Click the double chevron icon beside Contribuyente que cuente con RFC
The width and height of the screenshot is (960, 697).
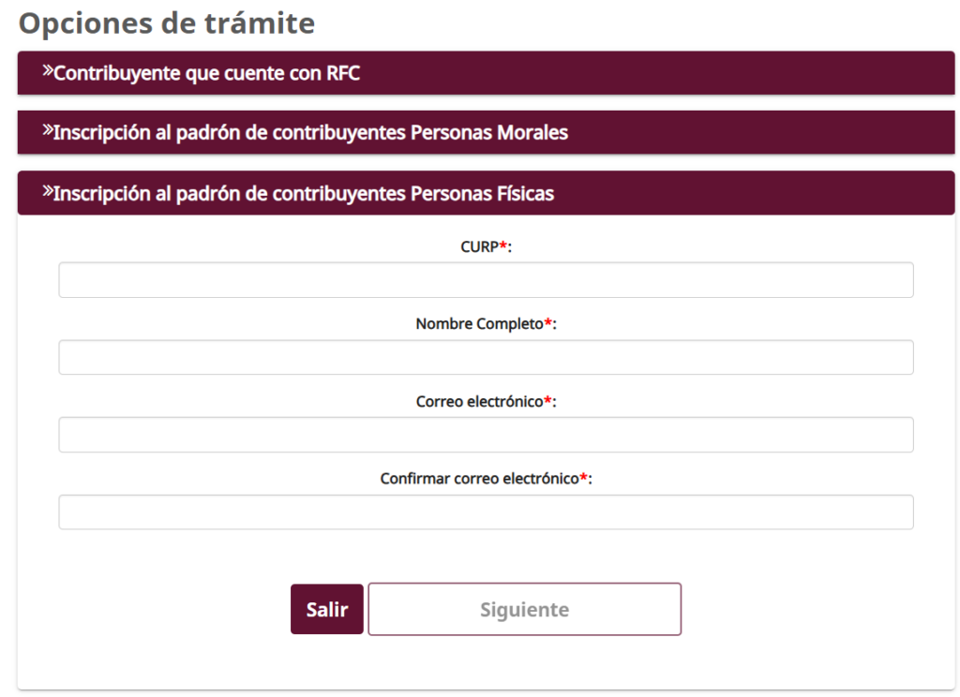(48, 72)
